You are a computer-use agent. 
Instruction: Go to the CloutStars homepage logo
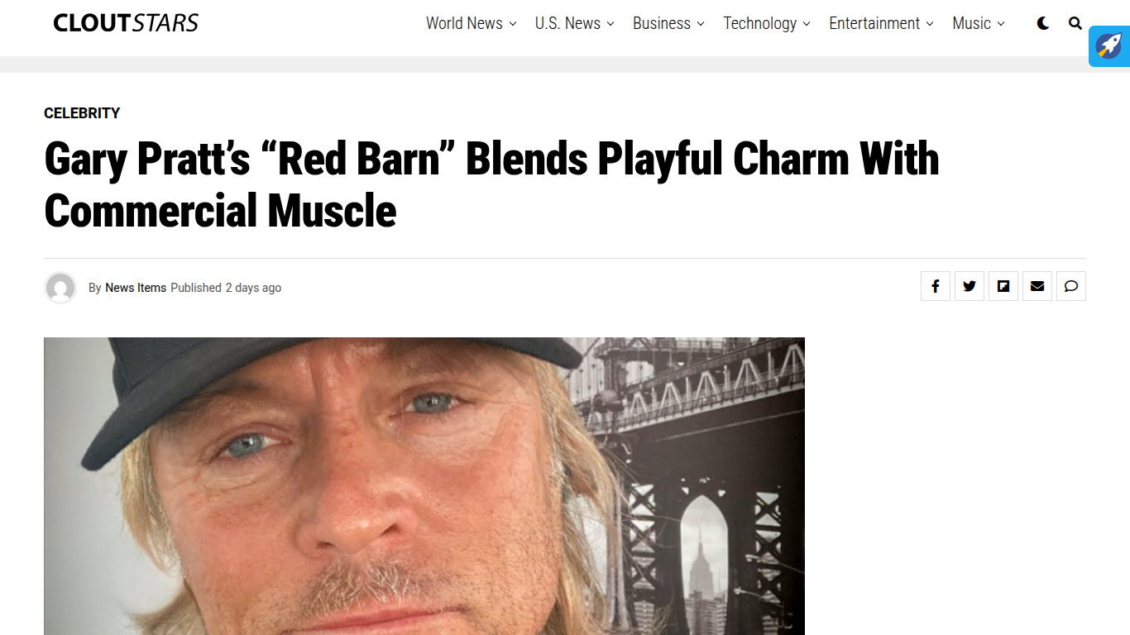pyautogui.click(x=126, y=23)
